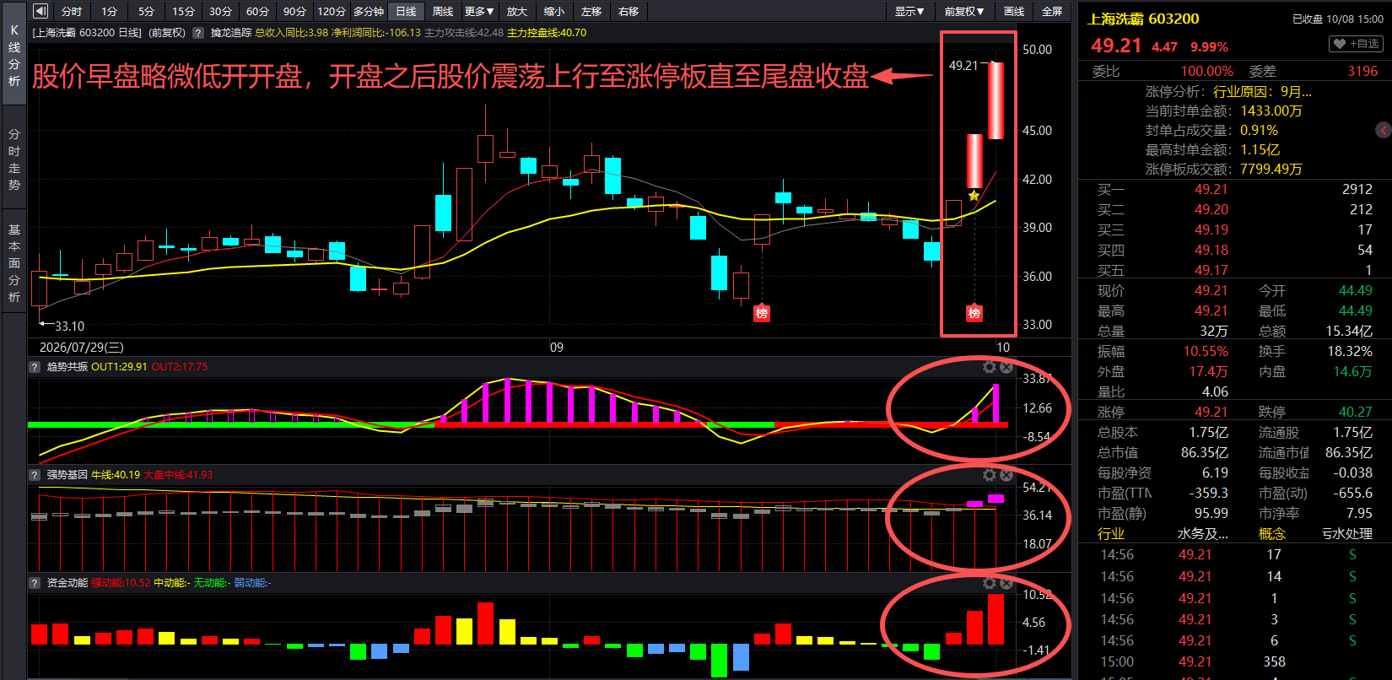Open help icon for 资金动能 indicator

click(x=35, y=583)
